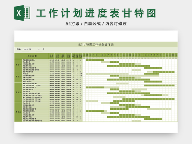Click the light Gantt bar in the 暑期培训时间地点确定 row
The image size is (192, 144).
(122, 84)
